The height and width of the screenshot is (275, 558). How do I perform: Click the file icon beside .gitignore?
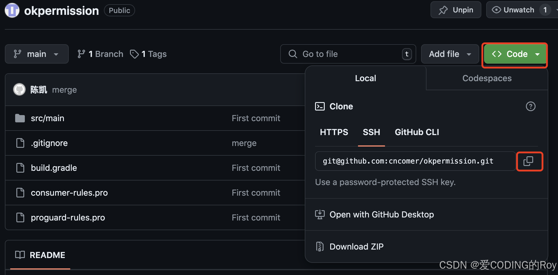point(20,143)
